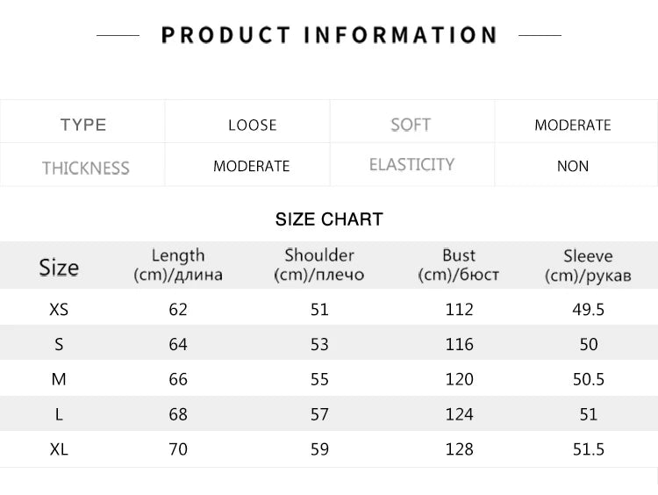658x495 pixels.
Task: Select the NON elasticity value
Action: [573, 166]
